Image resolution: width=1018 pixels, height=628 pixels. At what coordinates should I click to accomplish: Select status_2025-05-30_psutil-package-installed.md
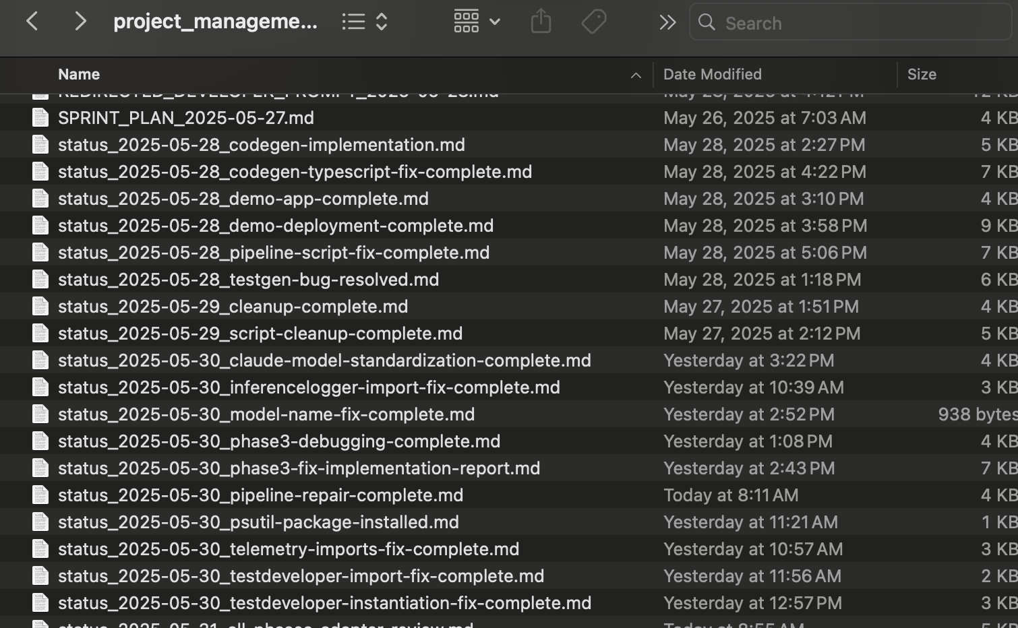click(x=258, y=522)
